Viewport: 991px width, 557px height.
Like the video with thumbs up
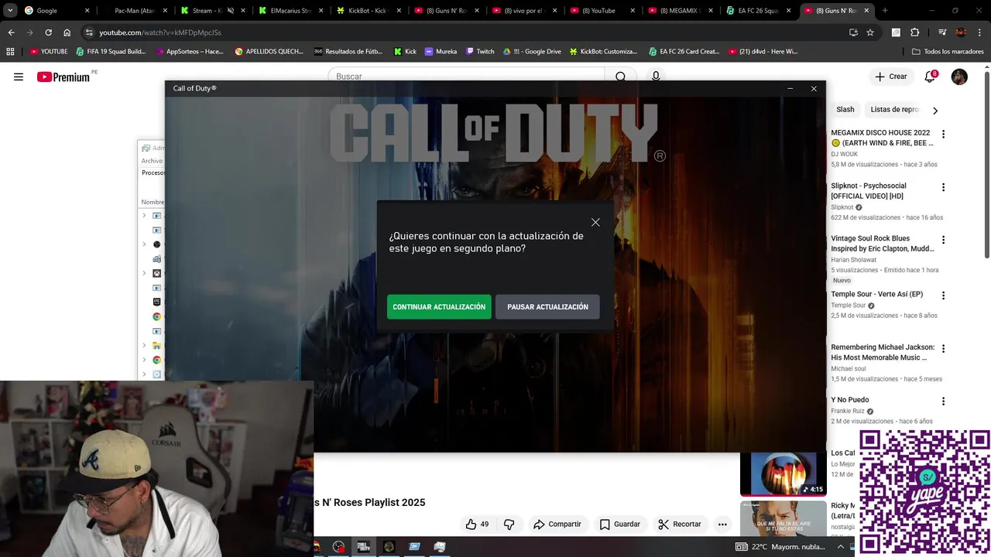tap(477, 524)
